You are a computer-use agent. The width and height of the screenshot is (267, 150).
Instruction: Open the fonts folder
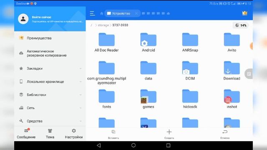[x=107, y=99]
